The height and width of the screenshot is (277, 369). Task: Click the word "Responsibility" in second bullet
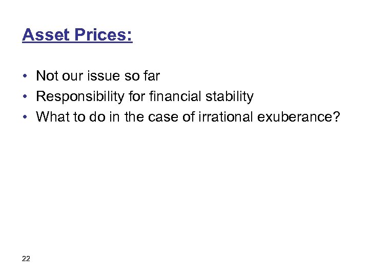pyautogui.click(x=79, y=96)
